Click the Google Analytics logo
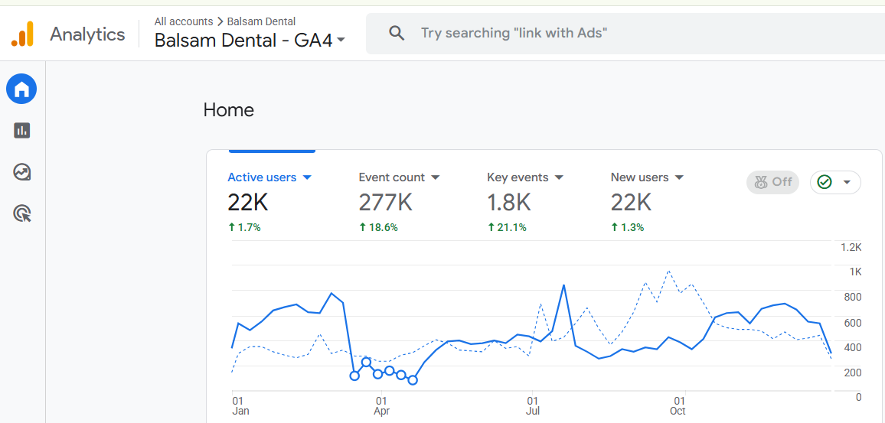Image resolution: width=885 pixels, height=423 pixels. [22, 34]
